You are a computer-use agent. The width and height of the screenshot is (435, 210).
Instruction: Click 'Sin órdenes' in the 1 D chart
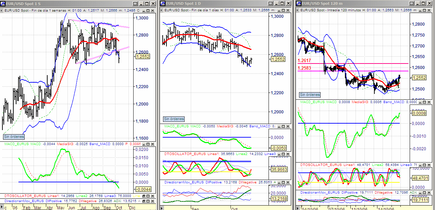click(174, 119)
